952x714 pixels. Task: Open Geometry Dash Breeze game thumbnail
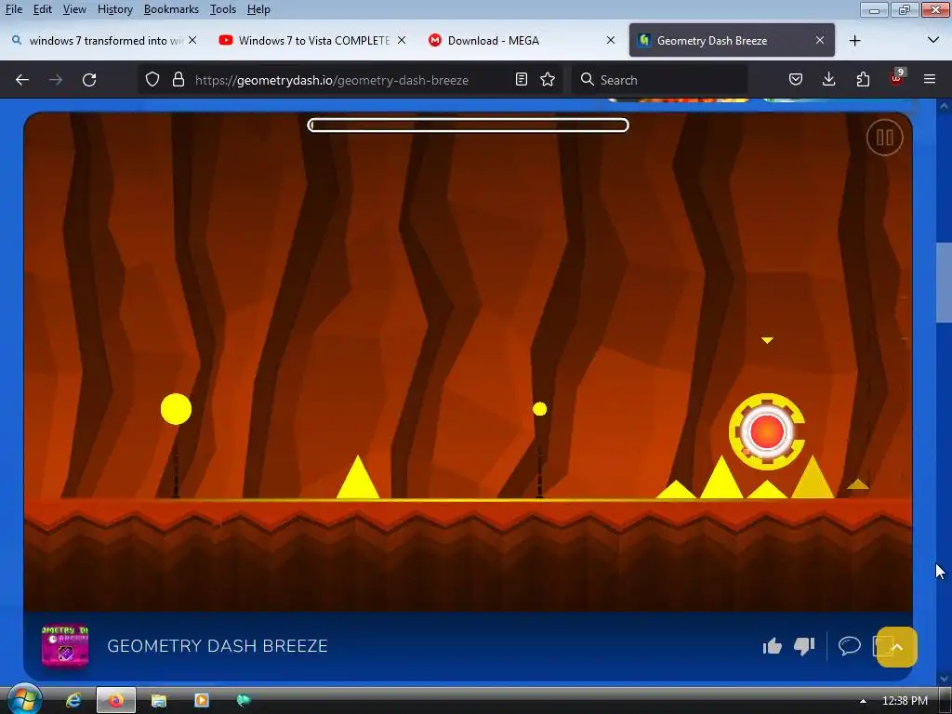point(65,646)
